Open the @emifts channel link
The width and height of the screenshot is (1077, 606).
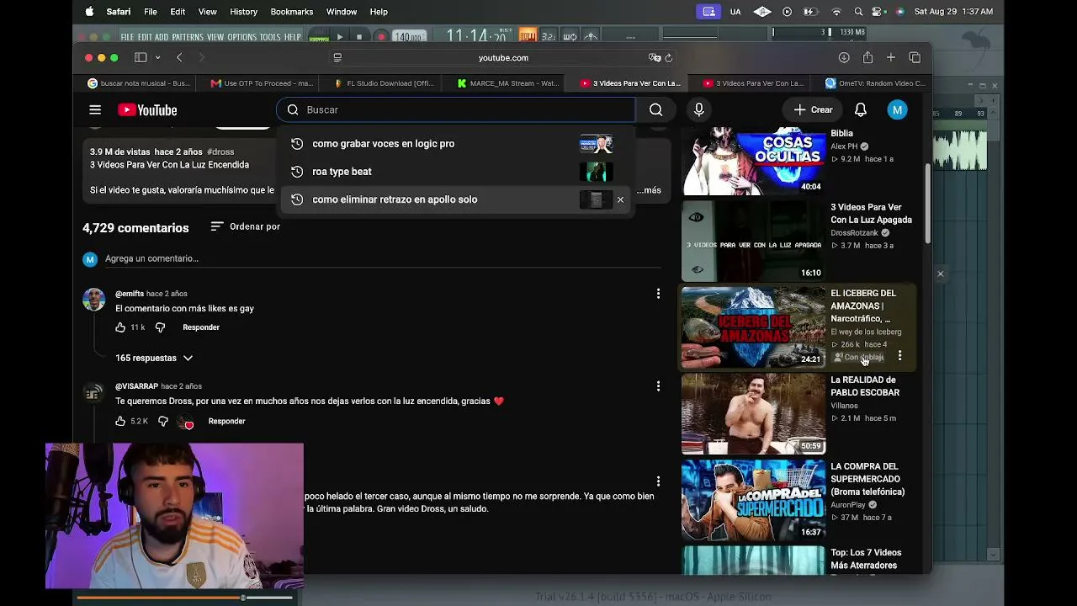coord(130,294)
